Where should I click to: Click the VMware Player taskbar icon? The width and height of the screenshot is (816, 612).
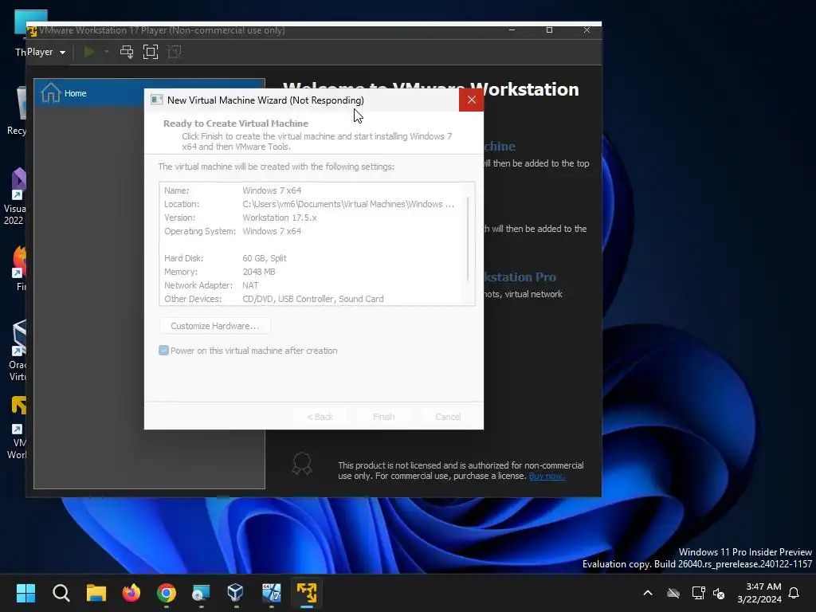point(307,593)
